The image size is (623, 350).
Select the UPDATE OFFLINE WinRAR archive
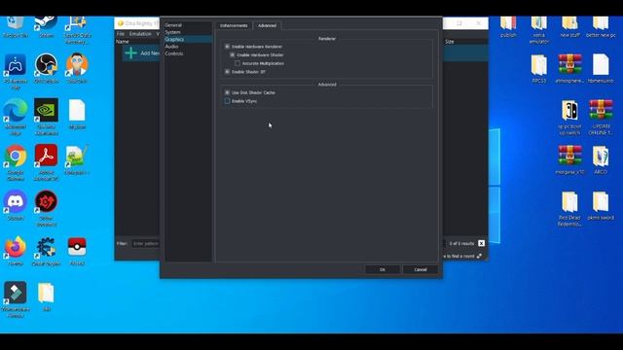(601, 117)
